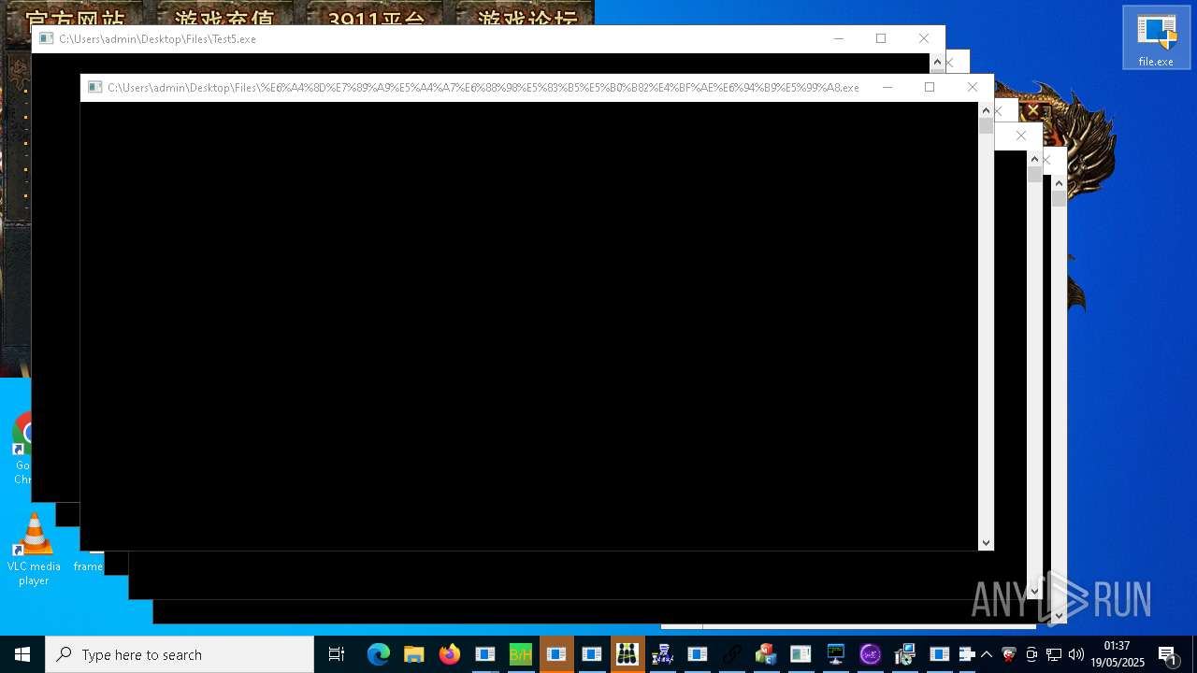Show hidden system tray icons

[987, 654]
